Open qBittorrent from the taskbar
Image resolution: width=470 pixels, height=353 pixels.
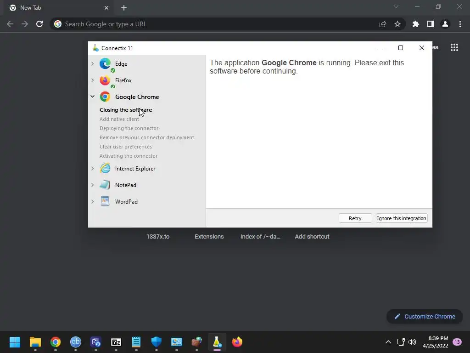(x=76, y=342)
